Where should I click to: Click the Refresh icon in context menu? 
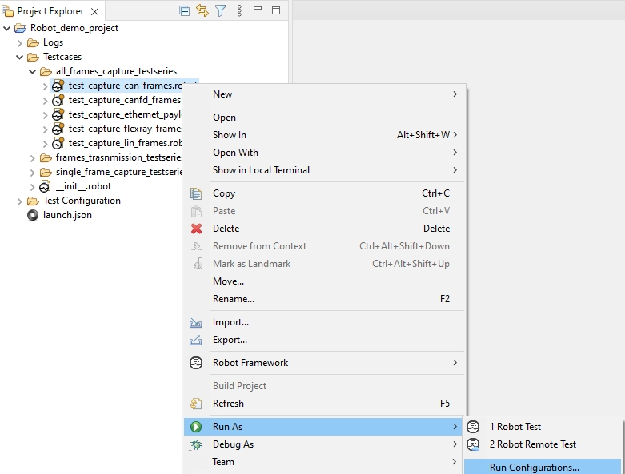click(x=196, y=404)
